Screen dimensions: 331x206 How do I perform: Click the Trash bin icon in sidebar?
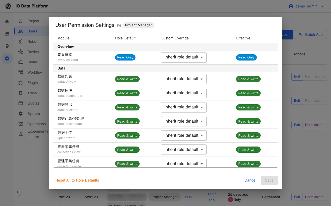21,93
